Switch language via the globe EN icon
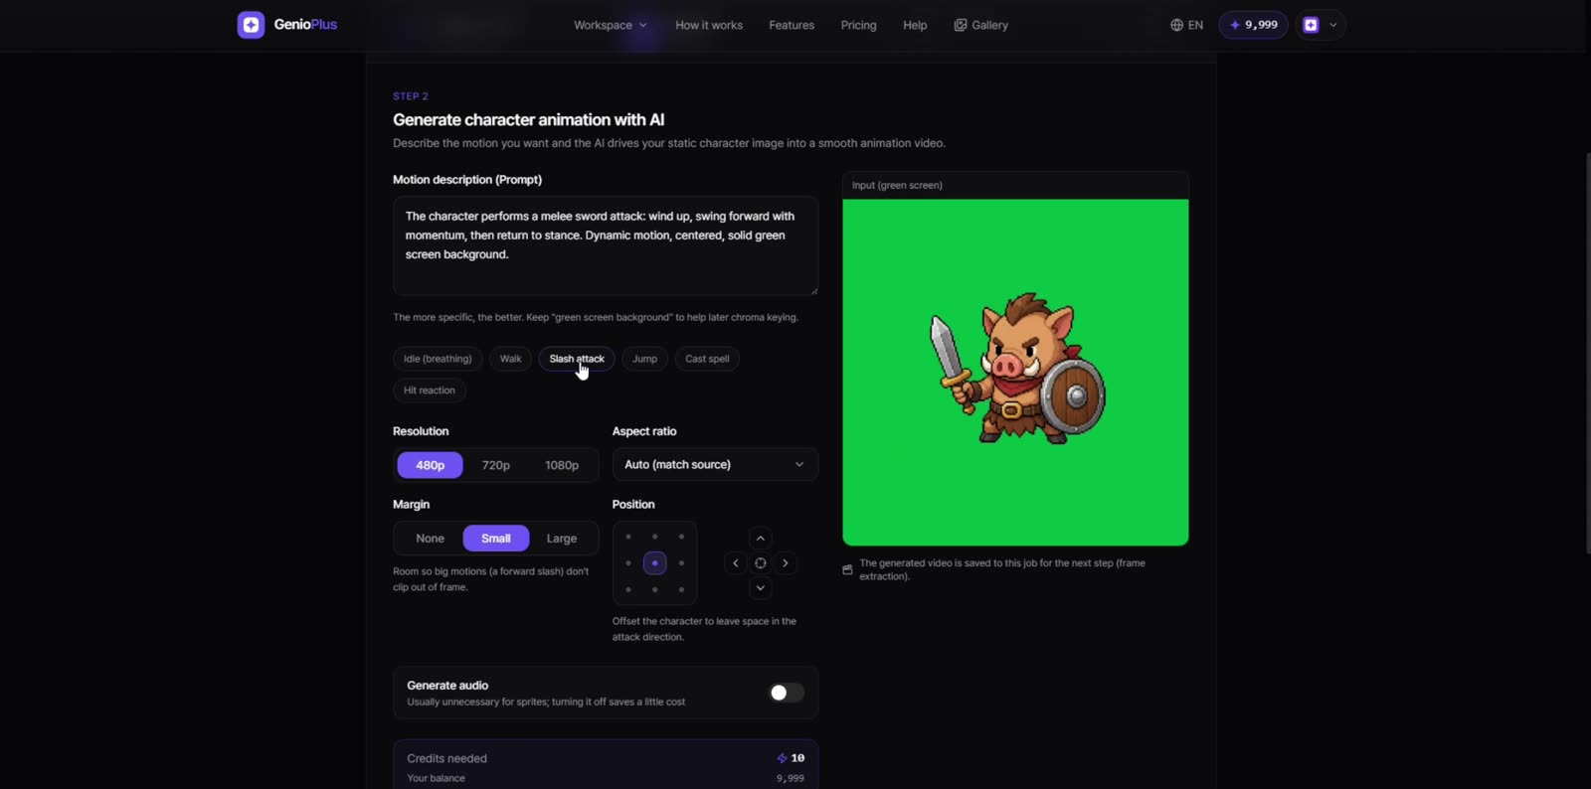 (1186, 25)
